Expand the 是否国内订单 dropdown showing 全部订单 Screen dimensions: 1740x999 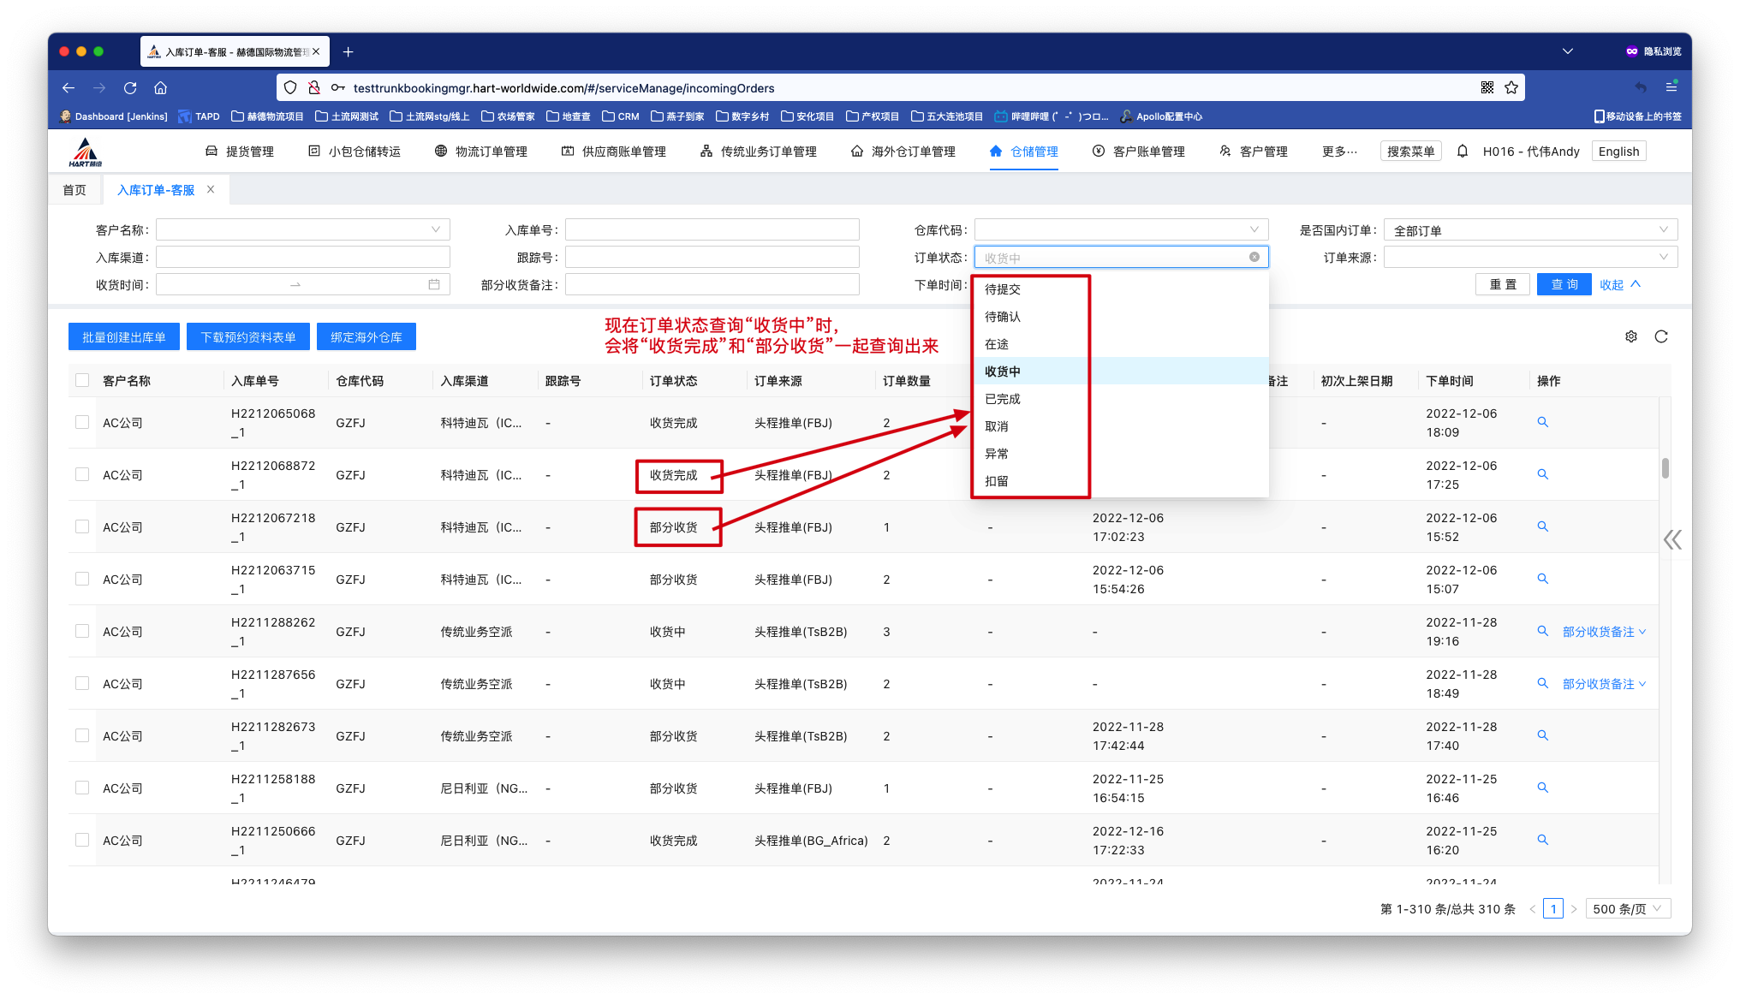point(1529,229)
